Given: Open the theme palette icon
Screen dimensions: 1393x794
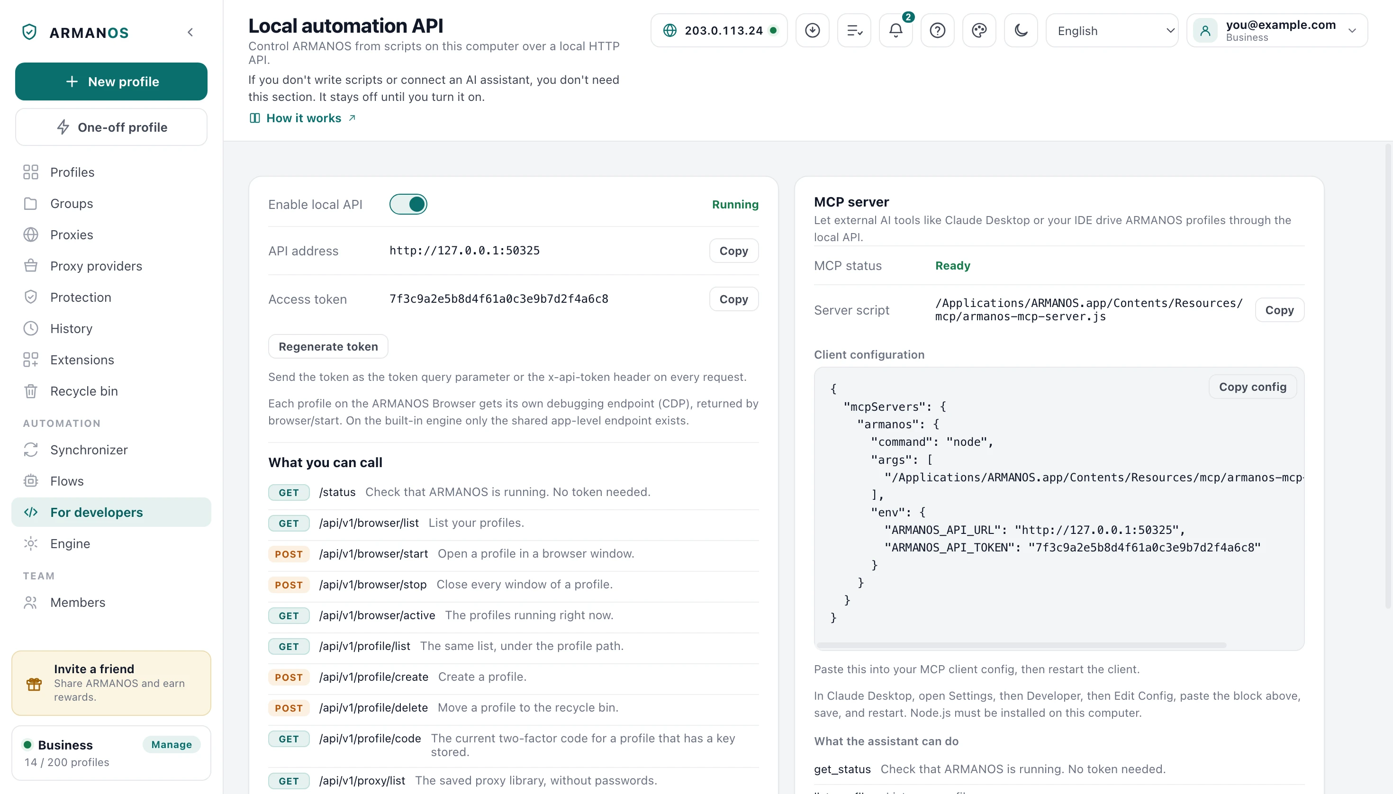Looking at the screenshot, I should tap(979, 30).
